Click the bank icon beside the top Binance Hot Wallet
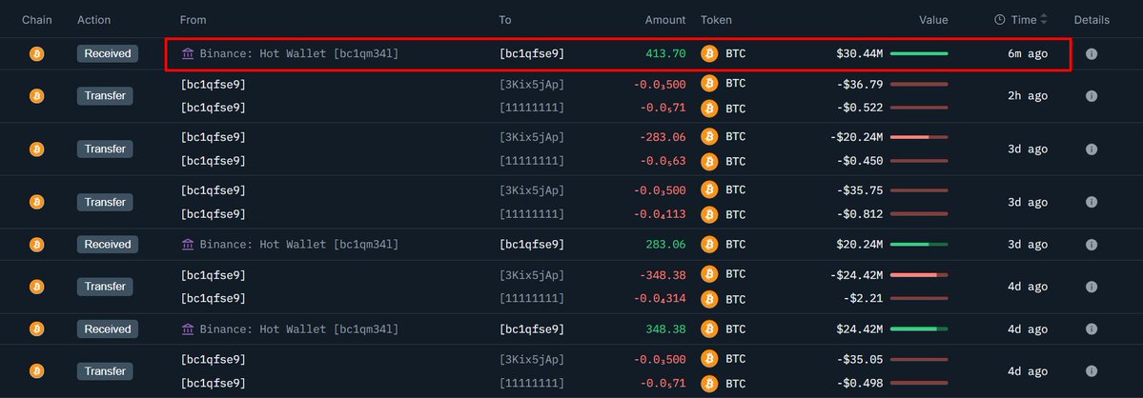Screen dimensions: 1143x398 tap(188, 54)
